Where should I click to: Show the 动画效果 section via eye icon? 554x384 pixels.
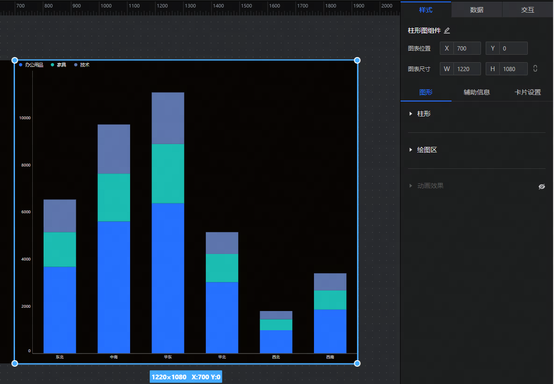[541, 186]
